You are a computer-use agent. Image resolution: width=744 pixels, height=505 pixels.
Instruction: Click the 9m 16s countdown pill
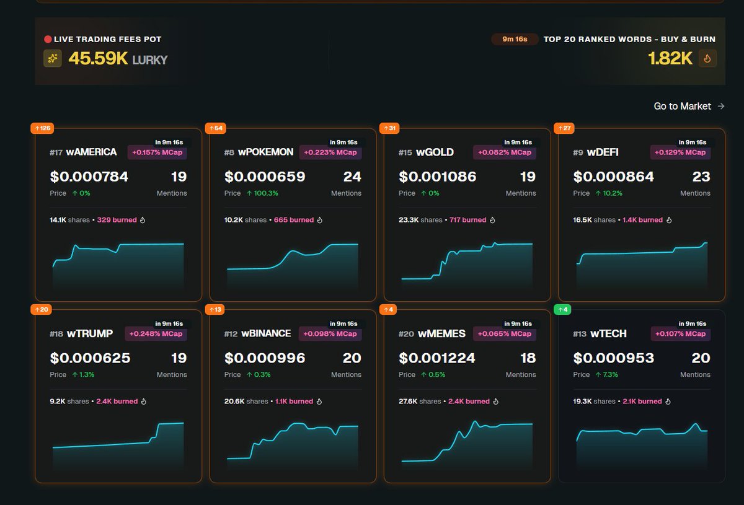coord(515,39)
